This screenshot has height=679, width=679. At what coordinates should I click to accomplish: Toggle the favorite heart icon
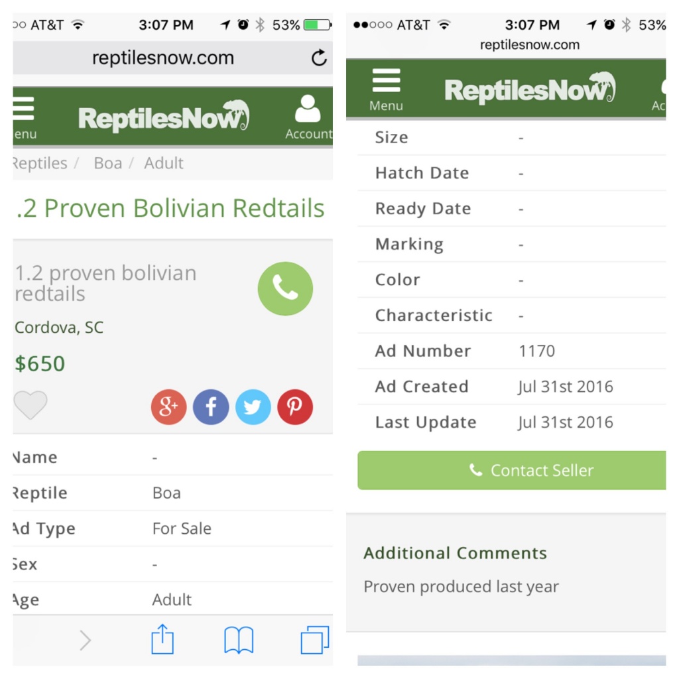point(31,405)
